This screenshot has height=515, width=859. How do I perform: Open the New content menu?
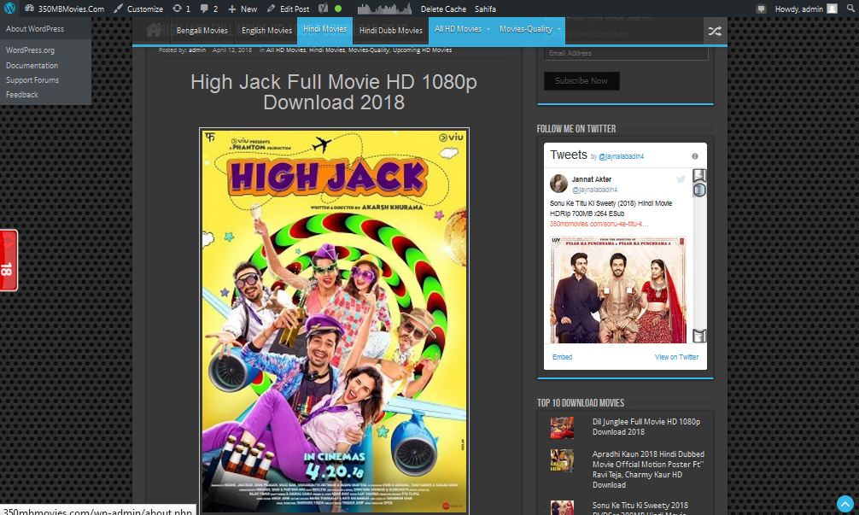pyautogui.click(x=243, y=9)
